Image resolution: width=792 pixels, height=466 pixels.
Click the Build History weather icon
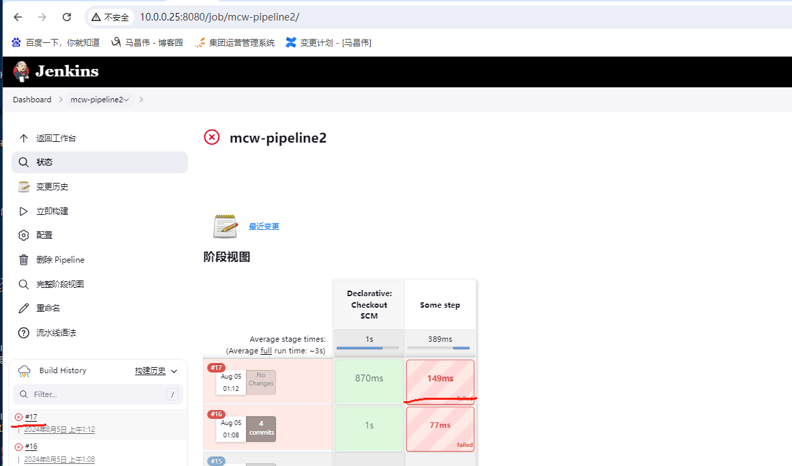click(25, 371)
